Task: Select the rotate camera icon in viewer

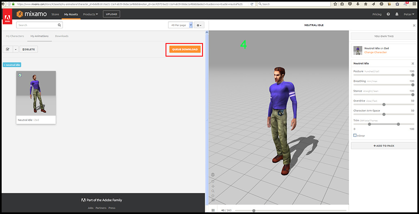Action: tap(213, 181)
